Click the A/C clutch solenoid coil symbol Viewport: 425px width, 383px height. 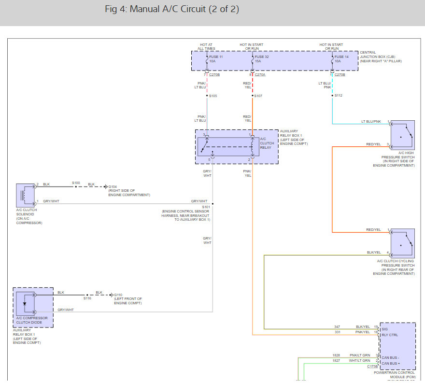click(25, 195)
